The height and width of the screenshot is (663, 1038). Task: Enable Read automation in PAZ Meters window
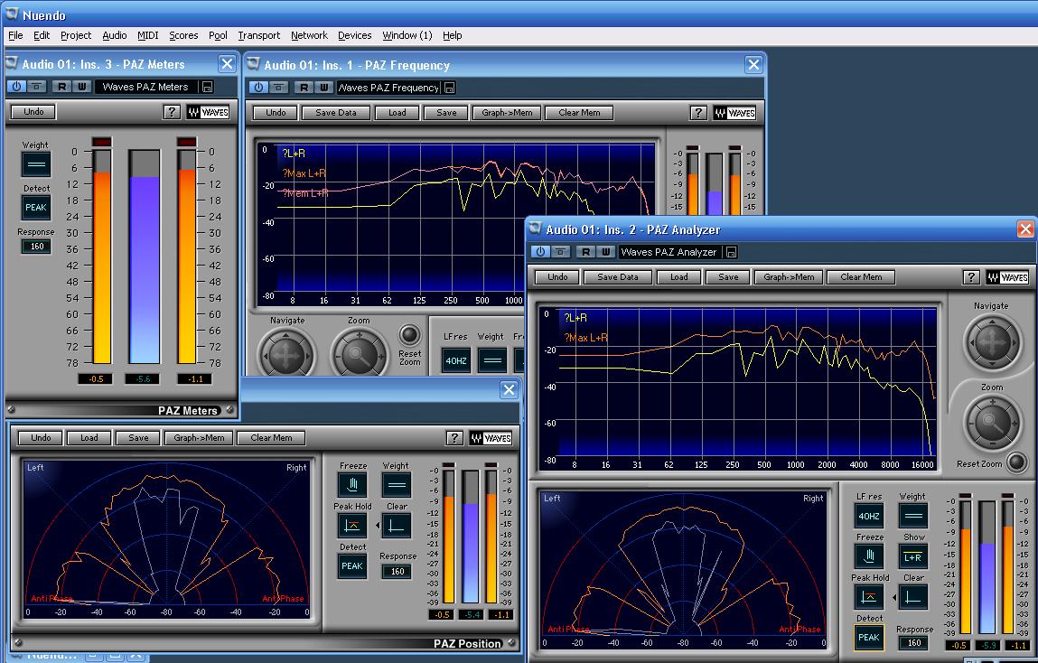(61, 86)
